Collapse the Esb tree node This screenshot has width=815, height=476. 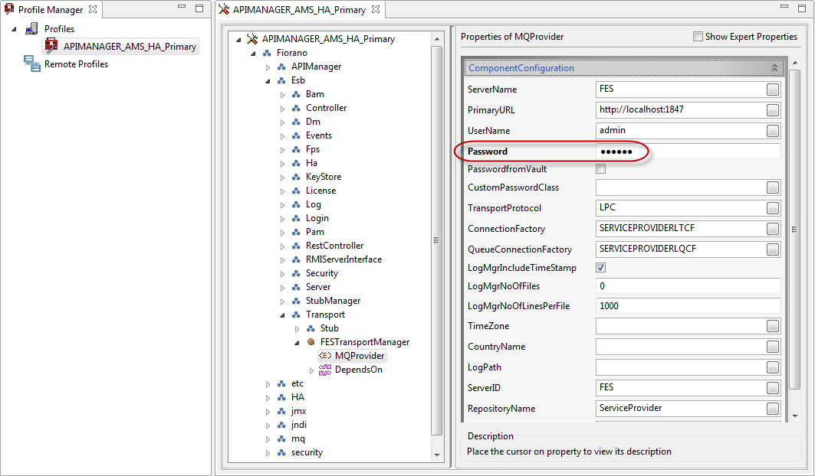(268, 81)
